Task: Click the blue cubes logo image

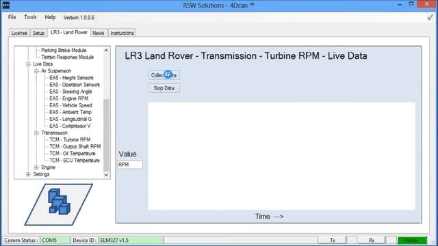Action: click(59, 204)
